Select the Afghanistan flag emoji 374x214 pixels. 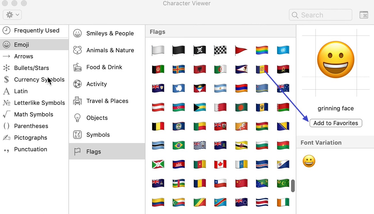point(158,69)
